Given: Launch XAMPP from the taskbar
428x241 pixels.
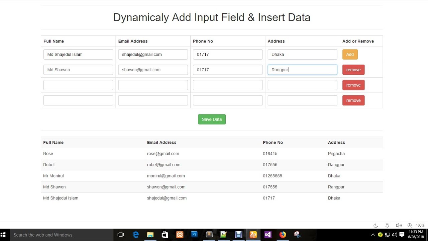Looking at the screenshot, I should coord(180,235).
